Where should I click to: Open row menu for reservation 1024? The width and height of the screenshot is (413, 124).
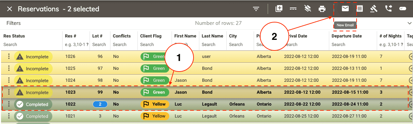pyautogui.click(x=9, y=80)
